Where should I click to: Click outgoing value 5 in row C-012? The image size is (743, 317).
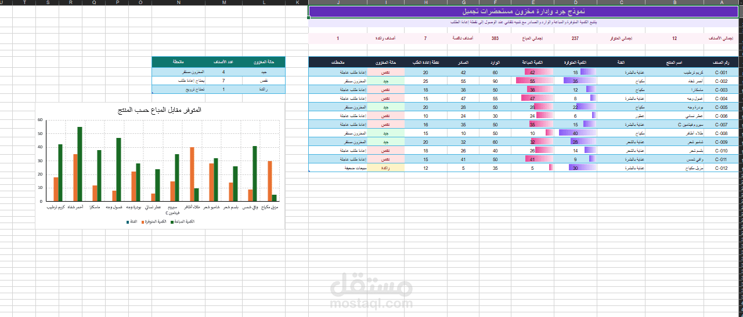click(x=463, y=167)
